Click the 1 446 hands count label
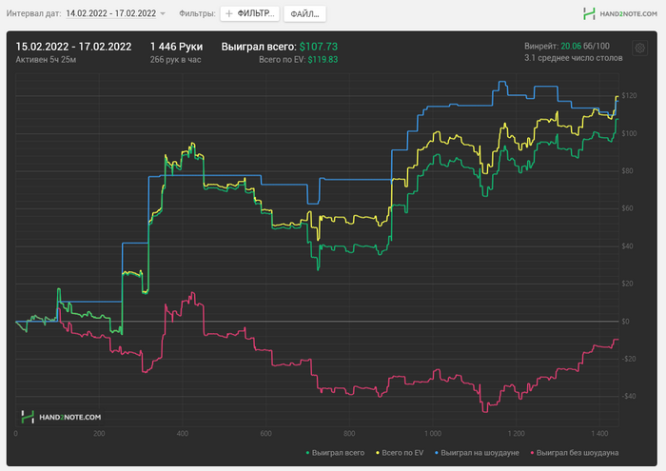The width and height of the screenshot is (666, 471). (x=176, y=46)
